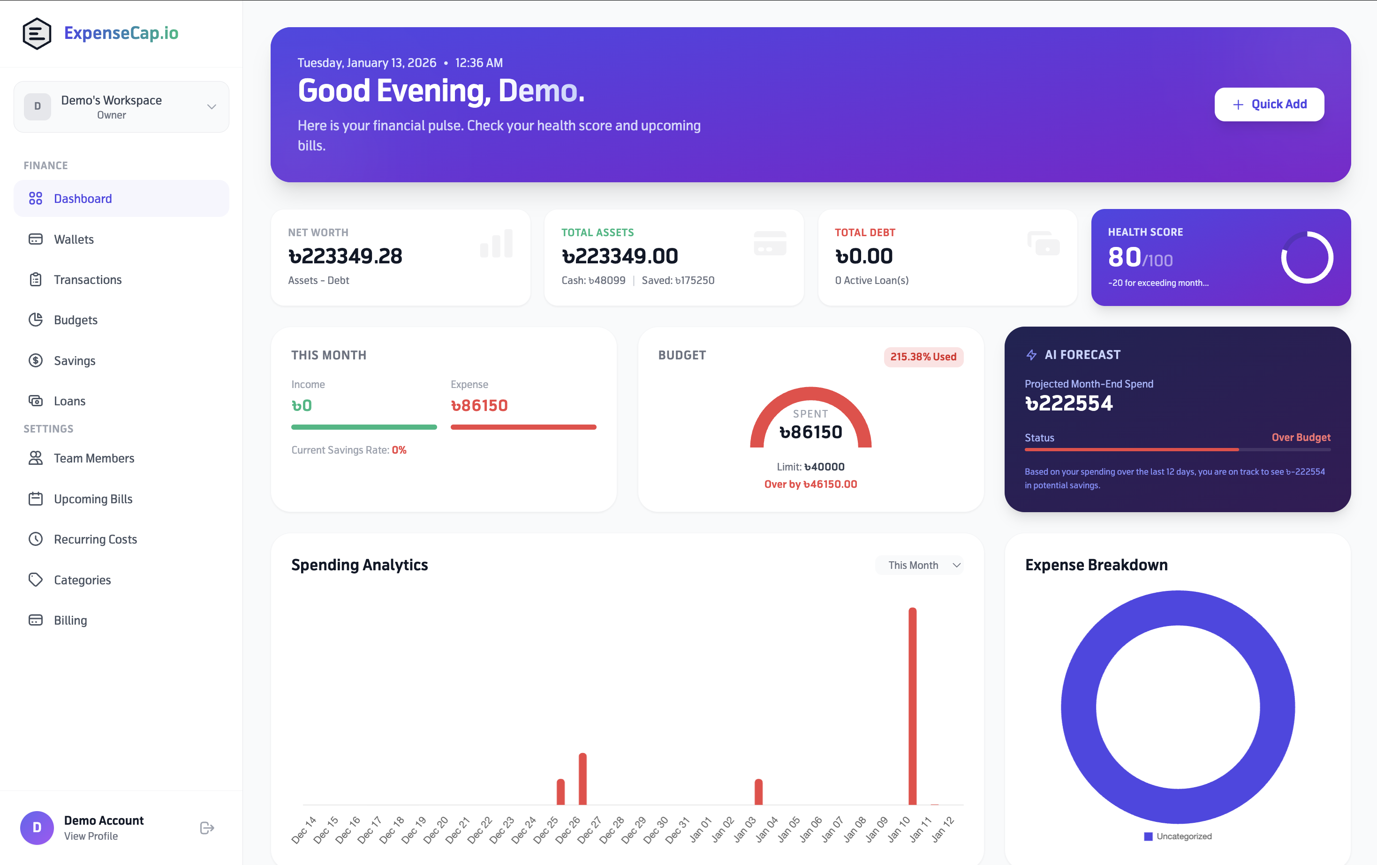
Task: Select Dashboard in the Finance sidebar
Action: pyautogui.click(x=83, y=198)
